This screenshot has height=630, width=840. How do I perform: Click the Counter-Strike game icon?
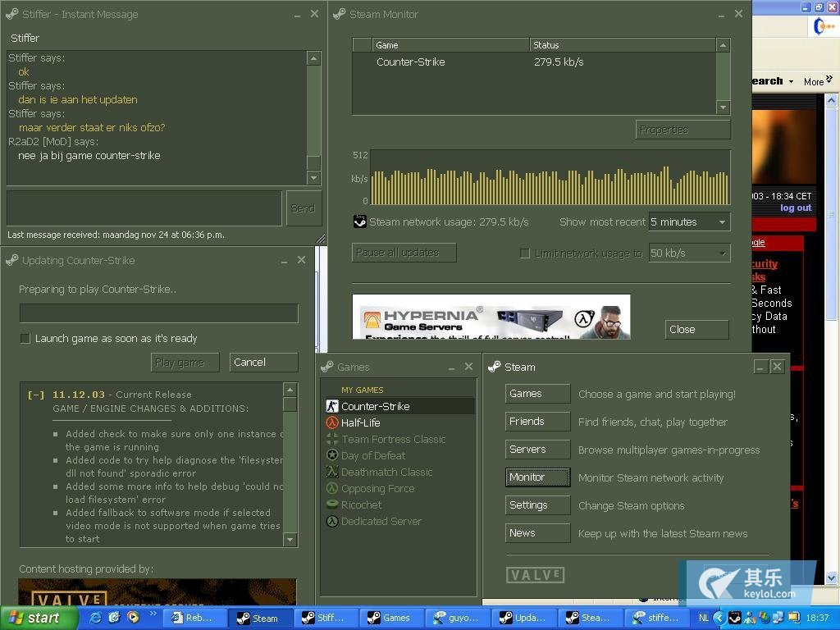(332, 406)
